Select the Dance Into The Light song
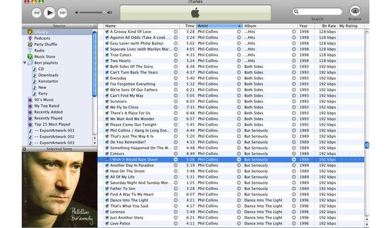Screen dimensions: 386x228 [129, 200]
